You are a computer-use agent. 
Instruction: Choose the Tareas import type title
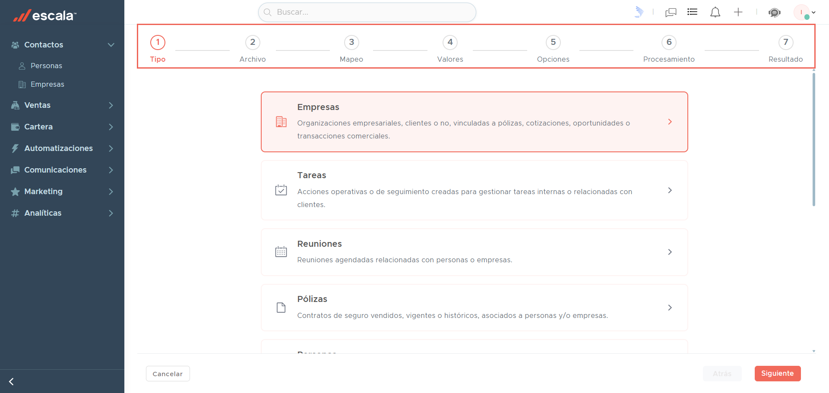point(312,175)
